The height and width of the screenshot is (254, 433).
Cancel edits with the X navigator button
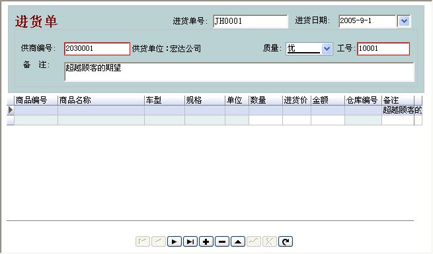point(270,241)
